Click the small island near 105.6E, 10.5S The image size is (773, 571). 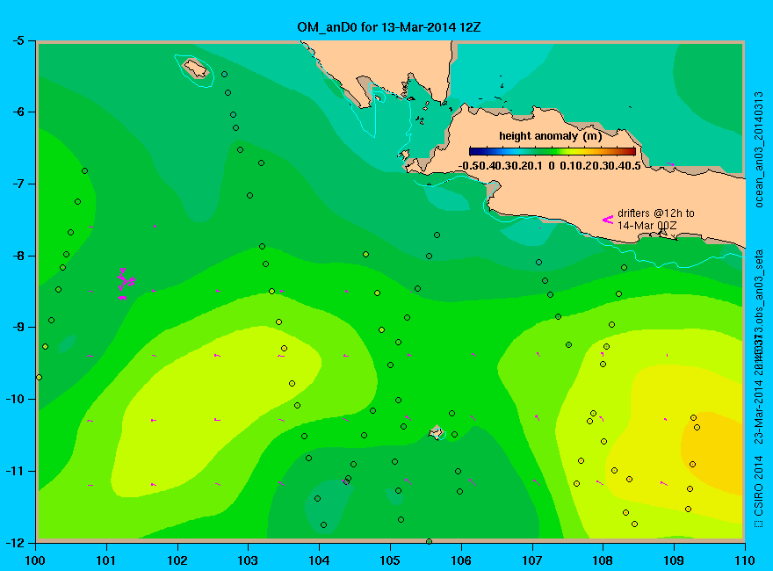436,433
